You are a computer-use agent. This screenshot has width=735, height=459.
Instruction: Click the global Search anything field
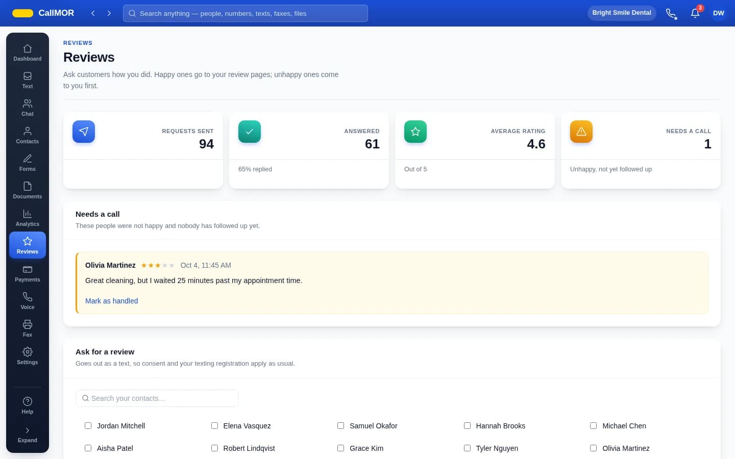pyautogui.click(x=246, y=13)
